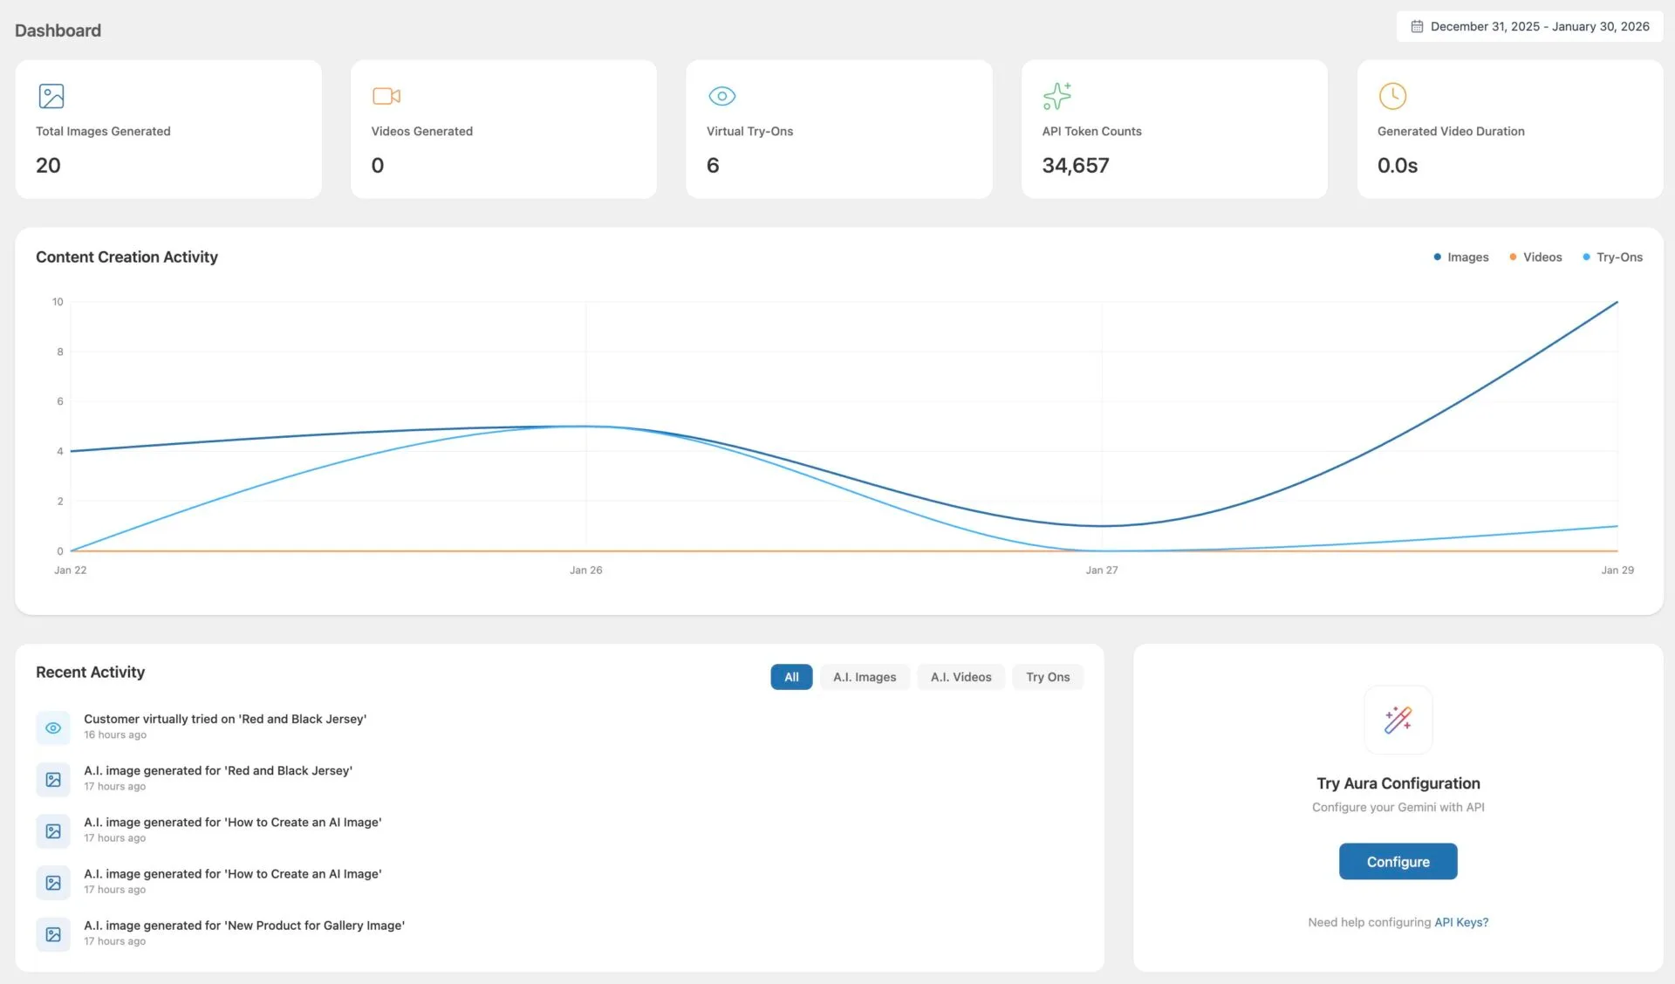
Task: Click the Generated Video Duration clock icon
Action: [1392, 96]
